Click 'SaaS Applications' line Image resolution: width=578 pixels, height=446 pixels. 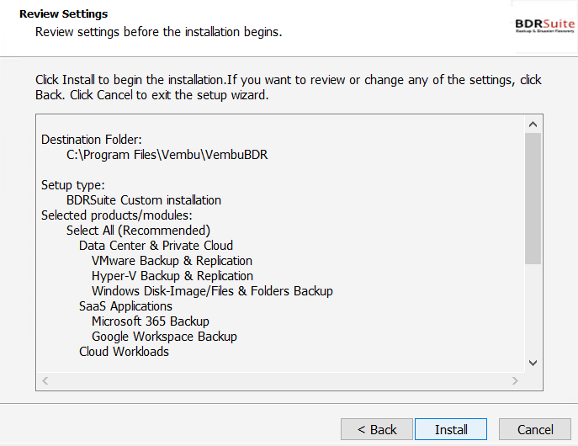point(125,306)
